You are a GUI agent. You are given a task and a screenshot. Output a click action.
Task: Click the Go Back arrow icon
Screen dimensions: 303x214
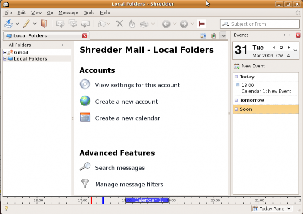[x=166, y=24]
